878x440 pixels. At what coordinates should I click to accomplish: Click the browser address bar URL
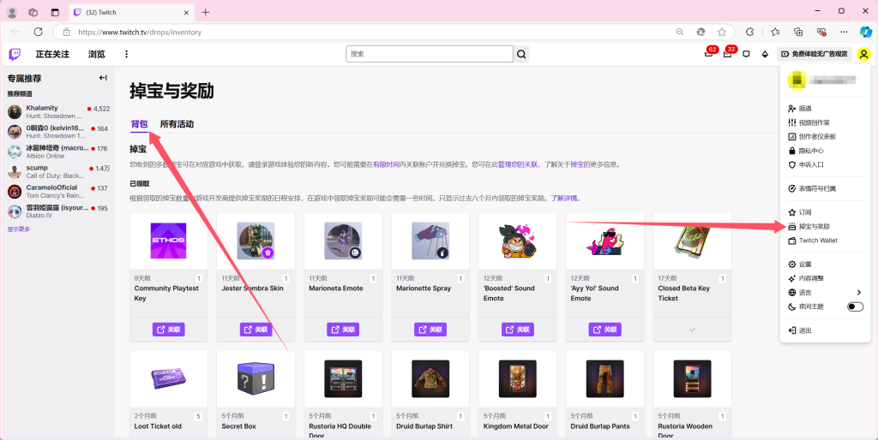[140, 32]
